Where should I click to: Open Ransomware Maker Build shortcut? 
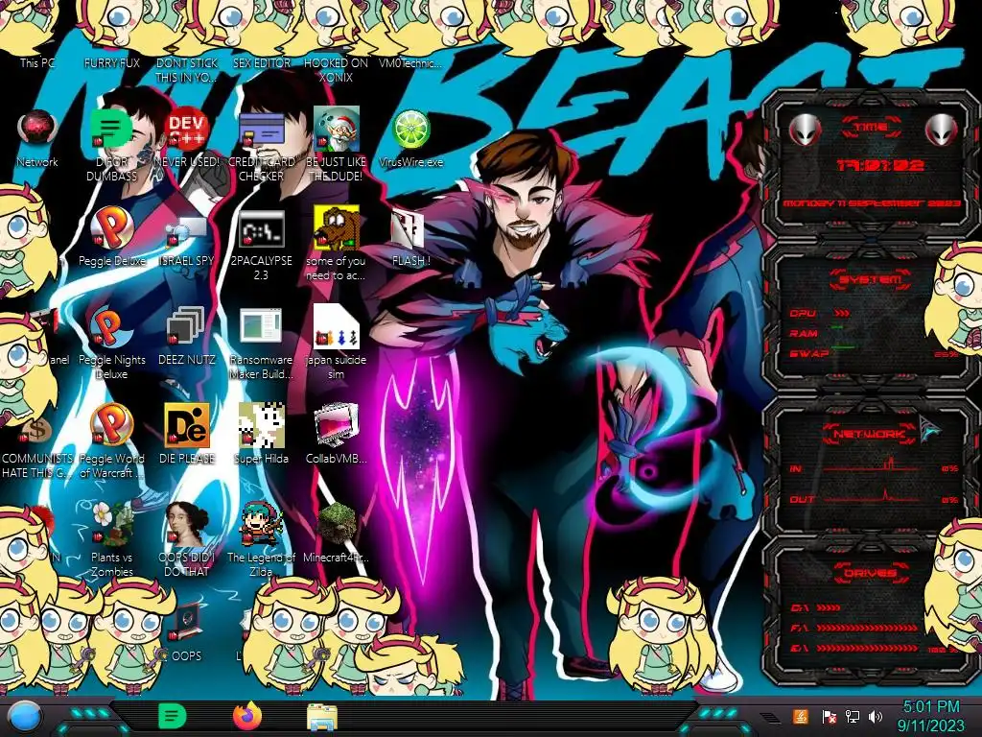(261, 326)
